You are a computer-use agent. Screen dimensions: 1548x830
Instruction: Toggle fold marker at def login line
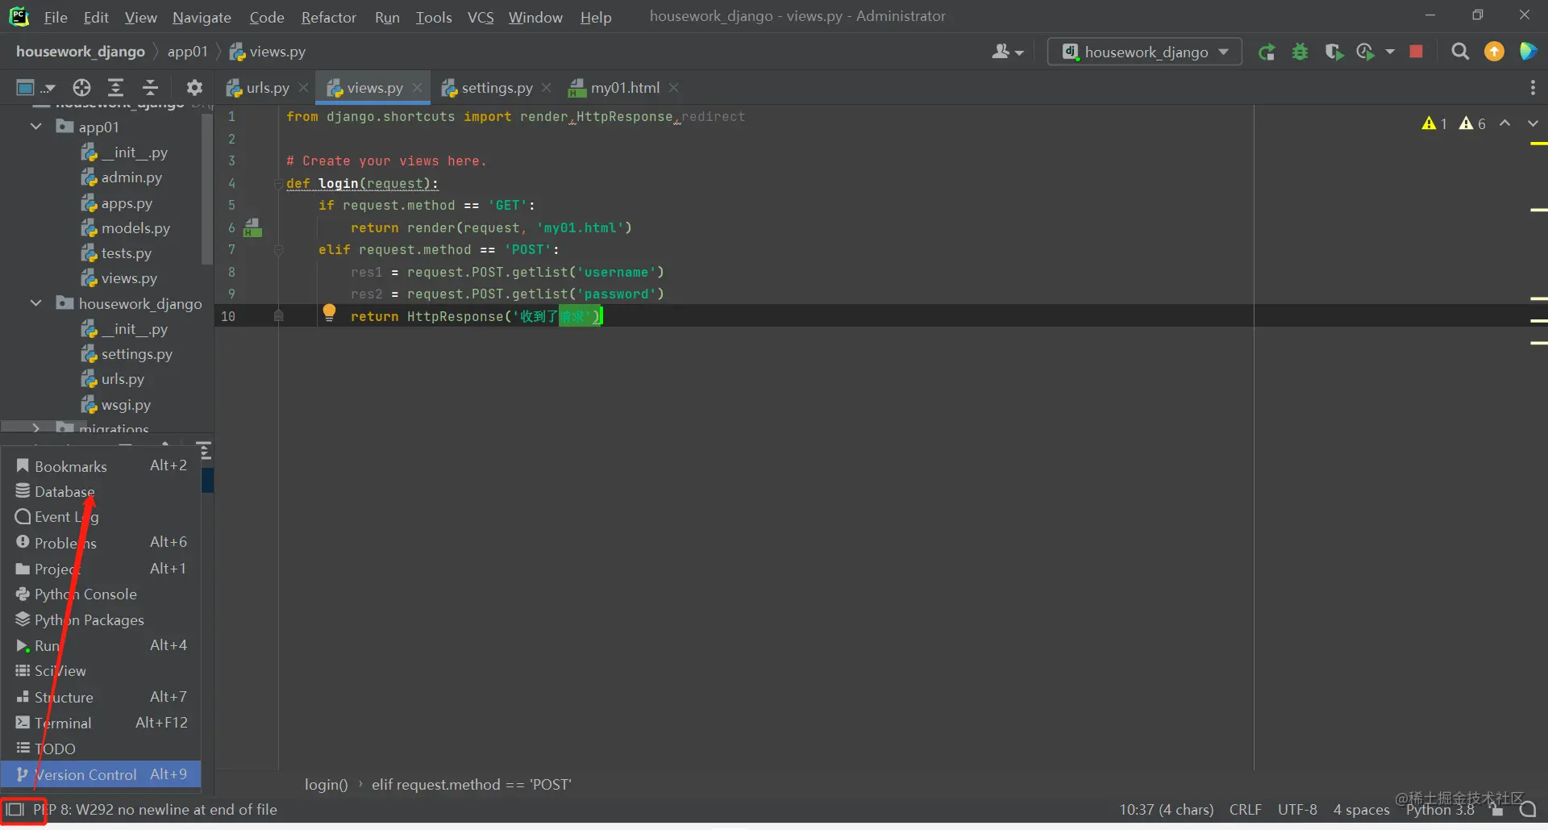[279, 184]
